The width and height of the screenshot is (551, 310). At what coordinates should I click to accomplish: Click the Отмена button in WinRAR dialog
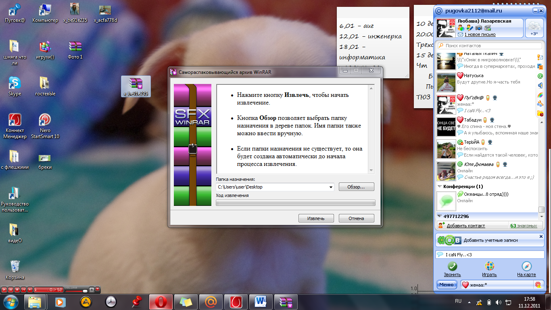(x=356, y=218)
